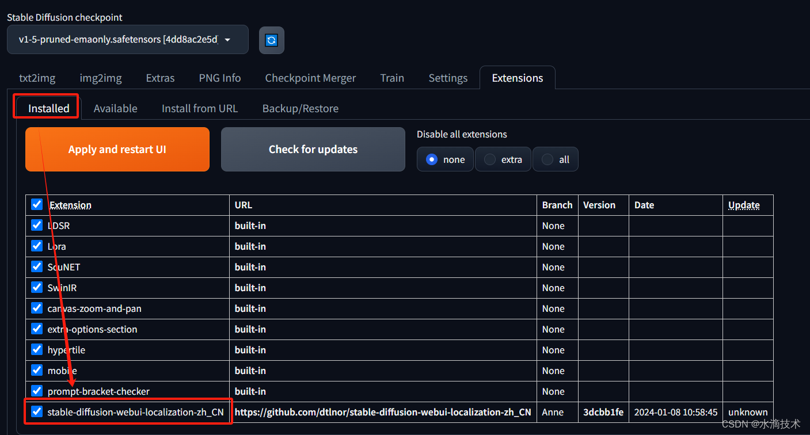Open the Stable Diffusion checkpoint dropdown
Image resolution: width=810 pixels, height=435 pixels.
(x=128, y=40)
